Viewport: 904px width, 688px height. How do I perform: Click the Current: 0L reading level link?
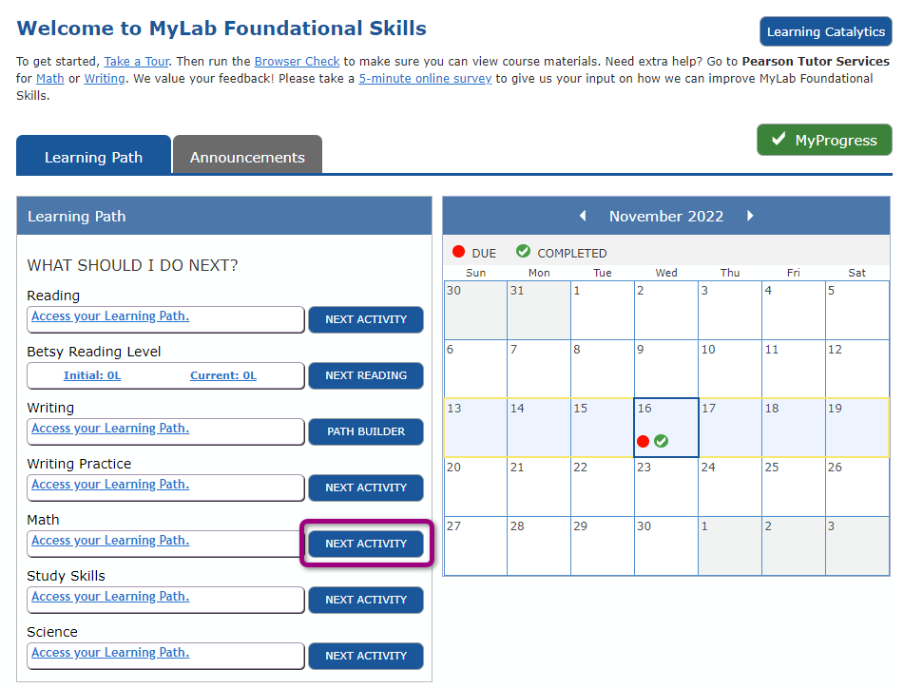[x=223, y=375]
